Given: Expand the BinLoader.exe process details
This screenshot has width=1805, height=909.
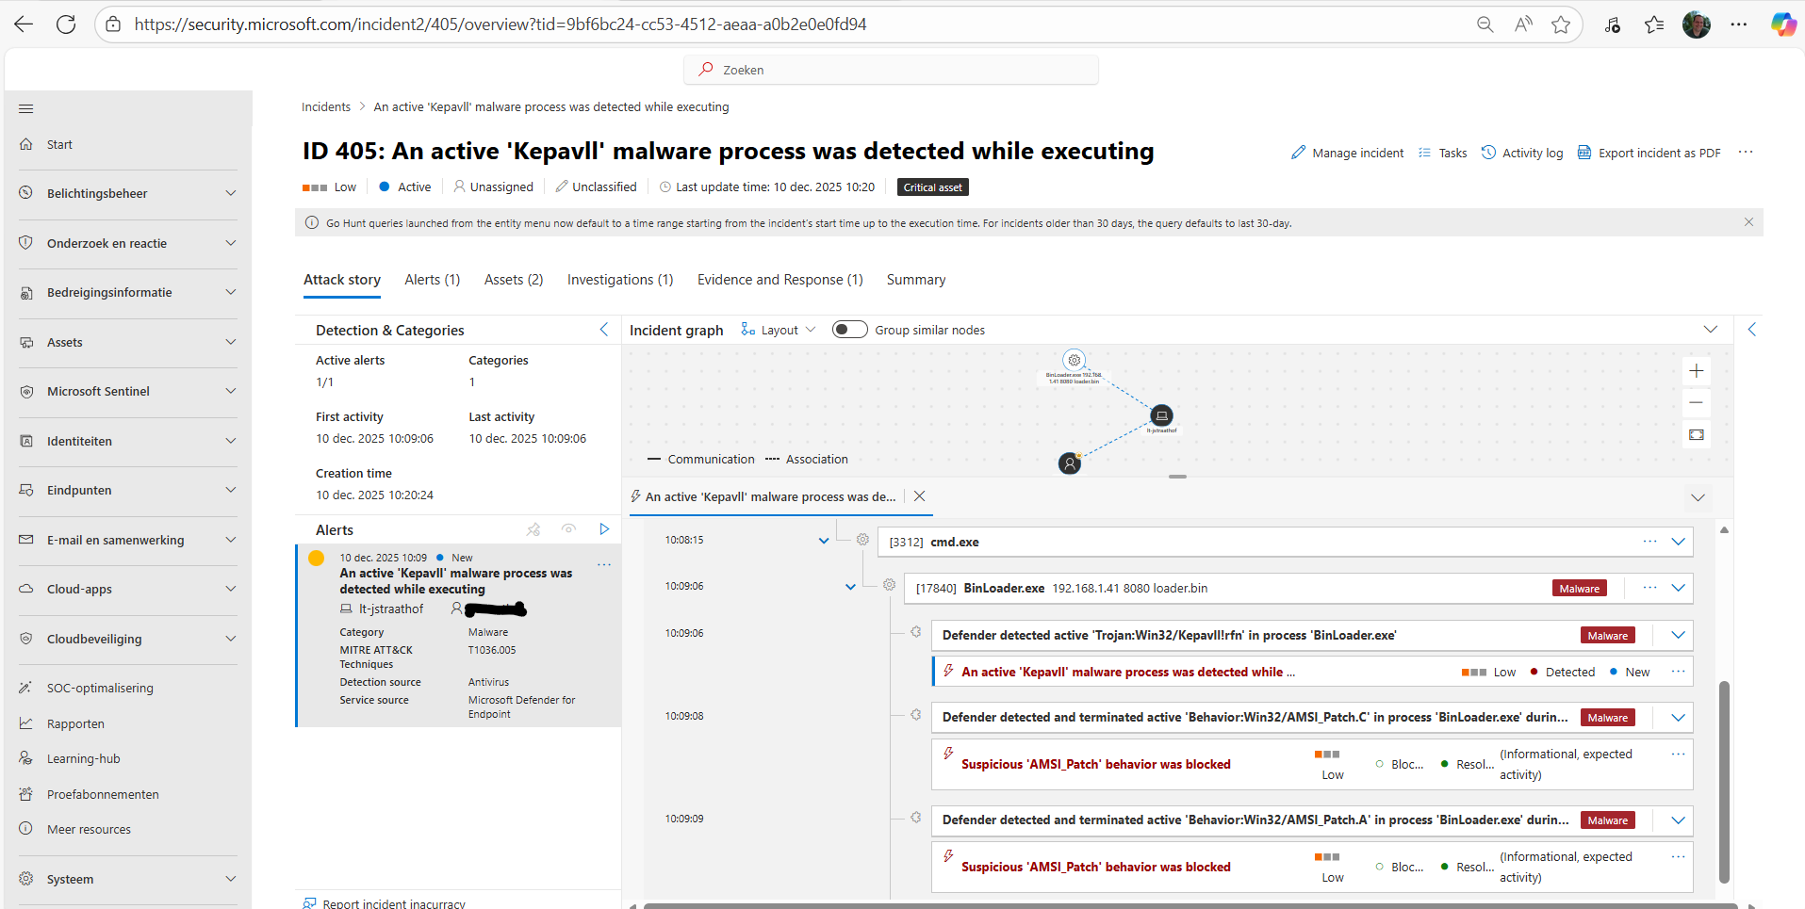Looking at the screenshot, I should 1678,588.
